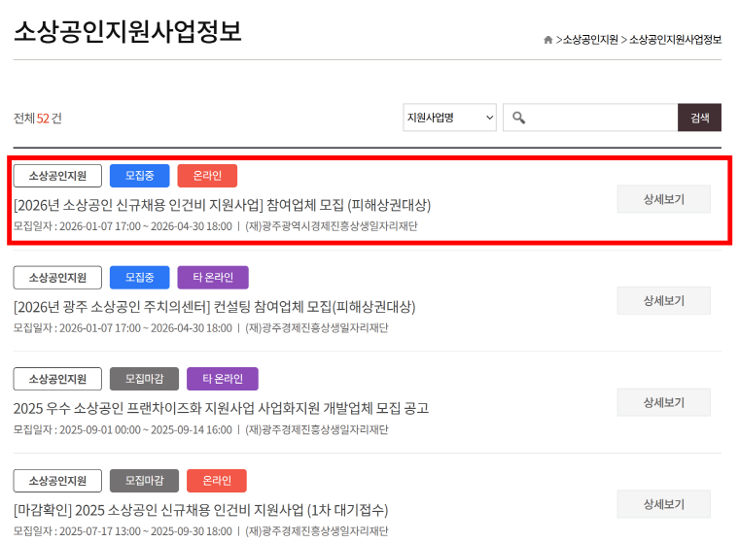Click the 모집중 badge on the 주치의센터 listing
Viewport: 739px width, 543px height.
[x=139, y=278]
